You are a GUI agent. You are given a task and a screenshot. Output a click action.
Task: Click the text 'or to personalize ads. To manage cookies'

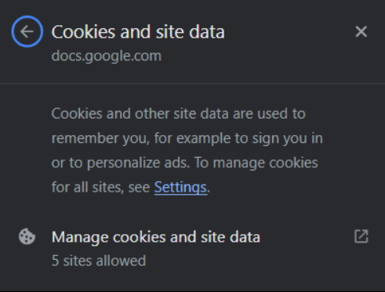pyautogui.click(x=185, y=162)
